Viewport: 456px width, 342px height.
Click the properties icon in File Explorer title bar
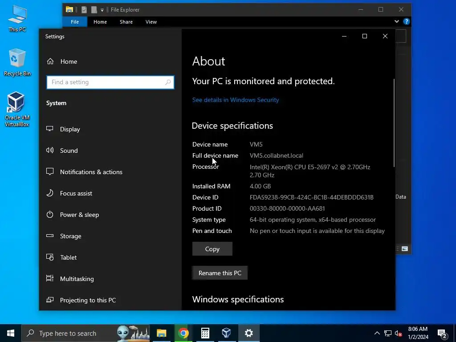click(84, 10)
